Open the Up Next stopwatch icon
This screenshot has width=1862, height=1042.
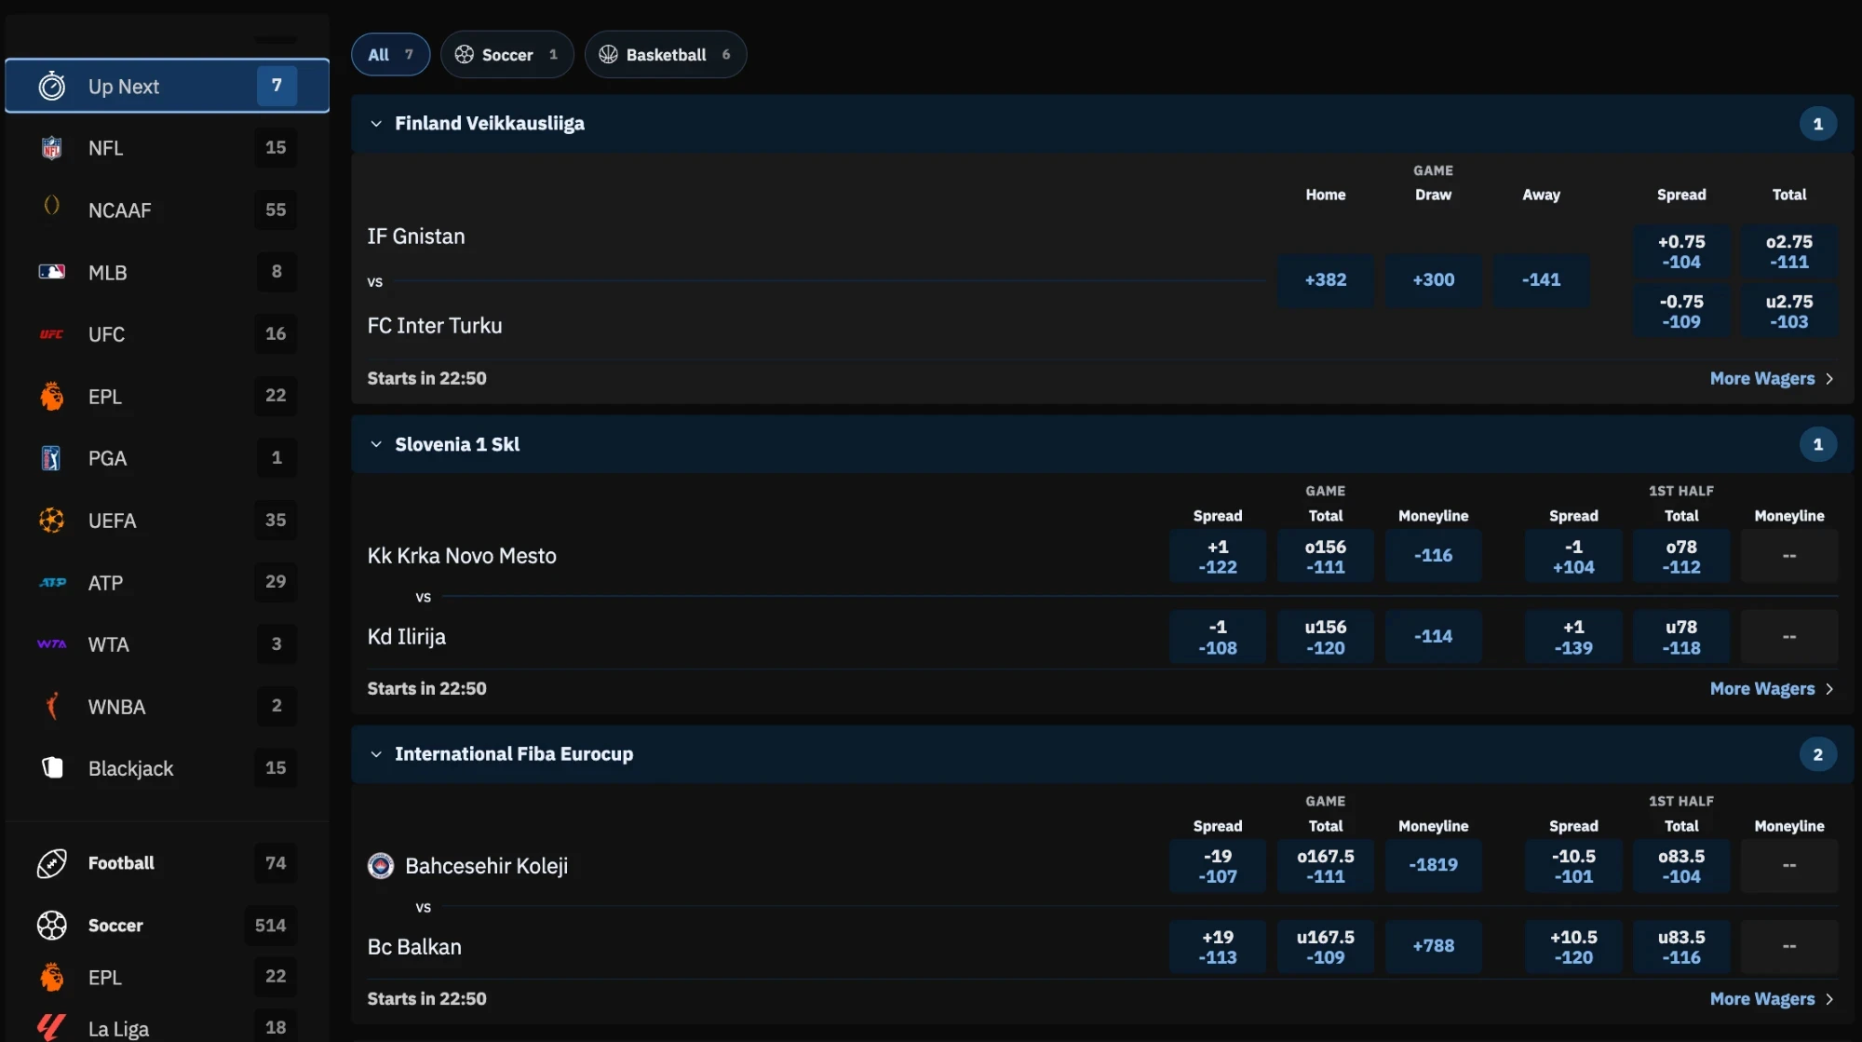click(52, 86)
